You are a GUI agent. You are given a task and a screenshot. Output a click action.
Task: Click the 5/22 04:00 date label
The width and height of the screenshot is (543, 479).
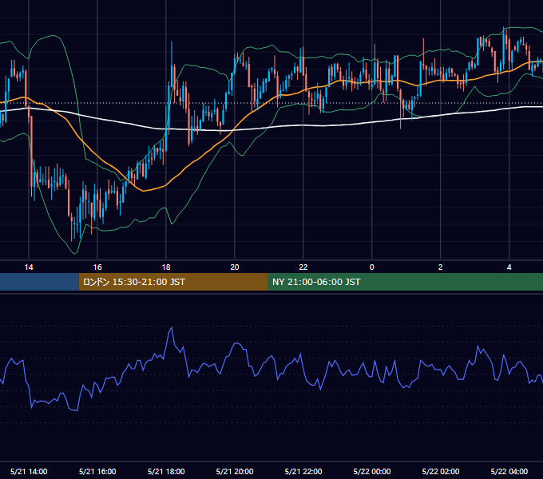[x=509, y=471]
